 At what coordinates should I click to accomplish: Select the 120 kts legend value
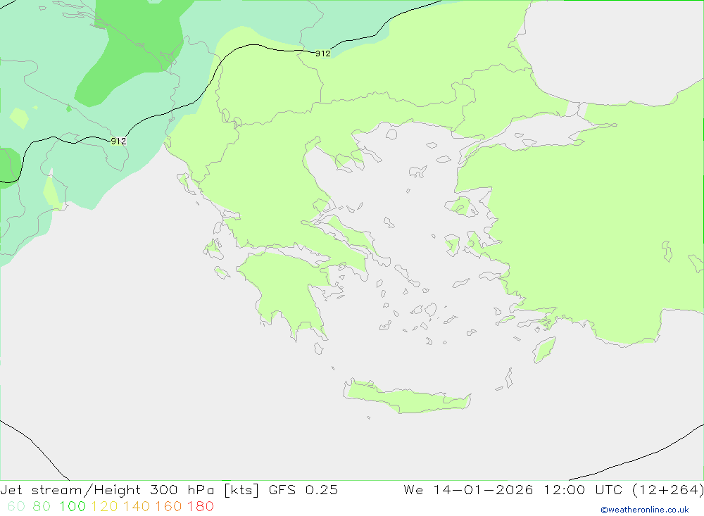(104, 506)
